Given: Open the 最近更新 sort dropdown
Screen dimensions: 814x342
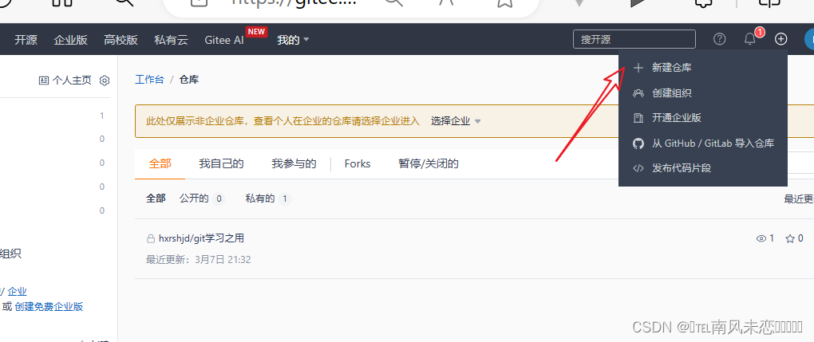Looking at the screenshot, I should (x=798, y=199).
